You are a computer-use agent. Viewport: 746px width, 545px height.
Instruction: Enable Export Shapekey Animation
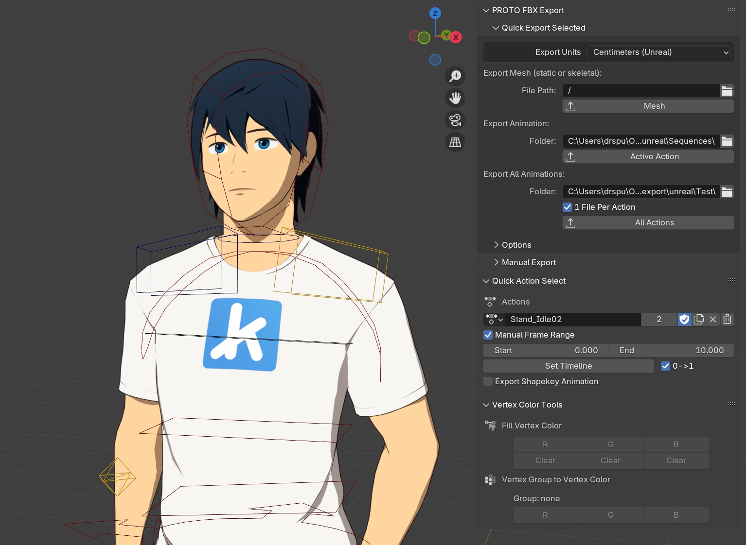488,382
